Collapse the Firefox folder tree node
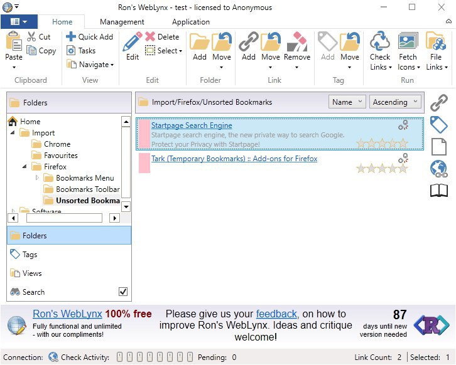 point(24,167)
